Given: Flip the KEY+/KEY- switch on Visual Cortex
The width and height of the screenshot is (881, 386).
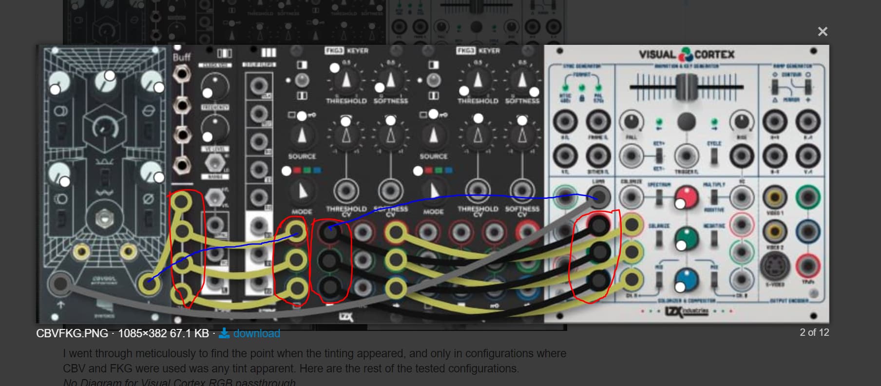Looking at the screenshot, I should (659, 156).
